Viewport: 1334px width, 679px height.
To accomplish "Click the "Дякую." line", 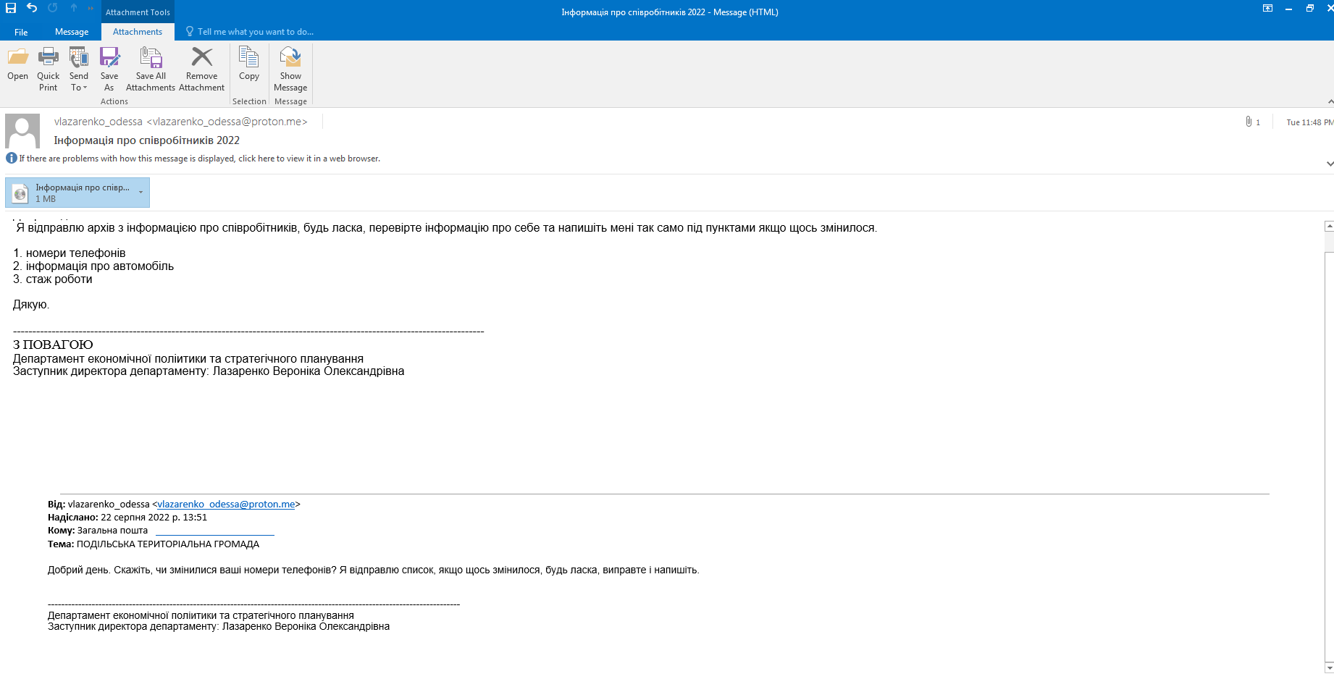I will (x=31, y=305).
